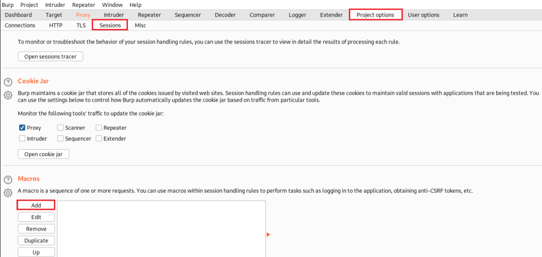Open the Connections sub-tab

20,25
